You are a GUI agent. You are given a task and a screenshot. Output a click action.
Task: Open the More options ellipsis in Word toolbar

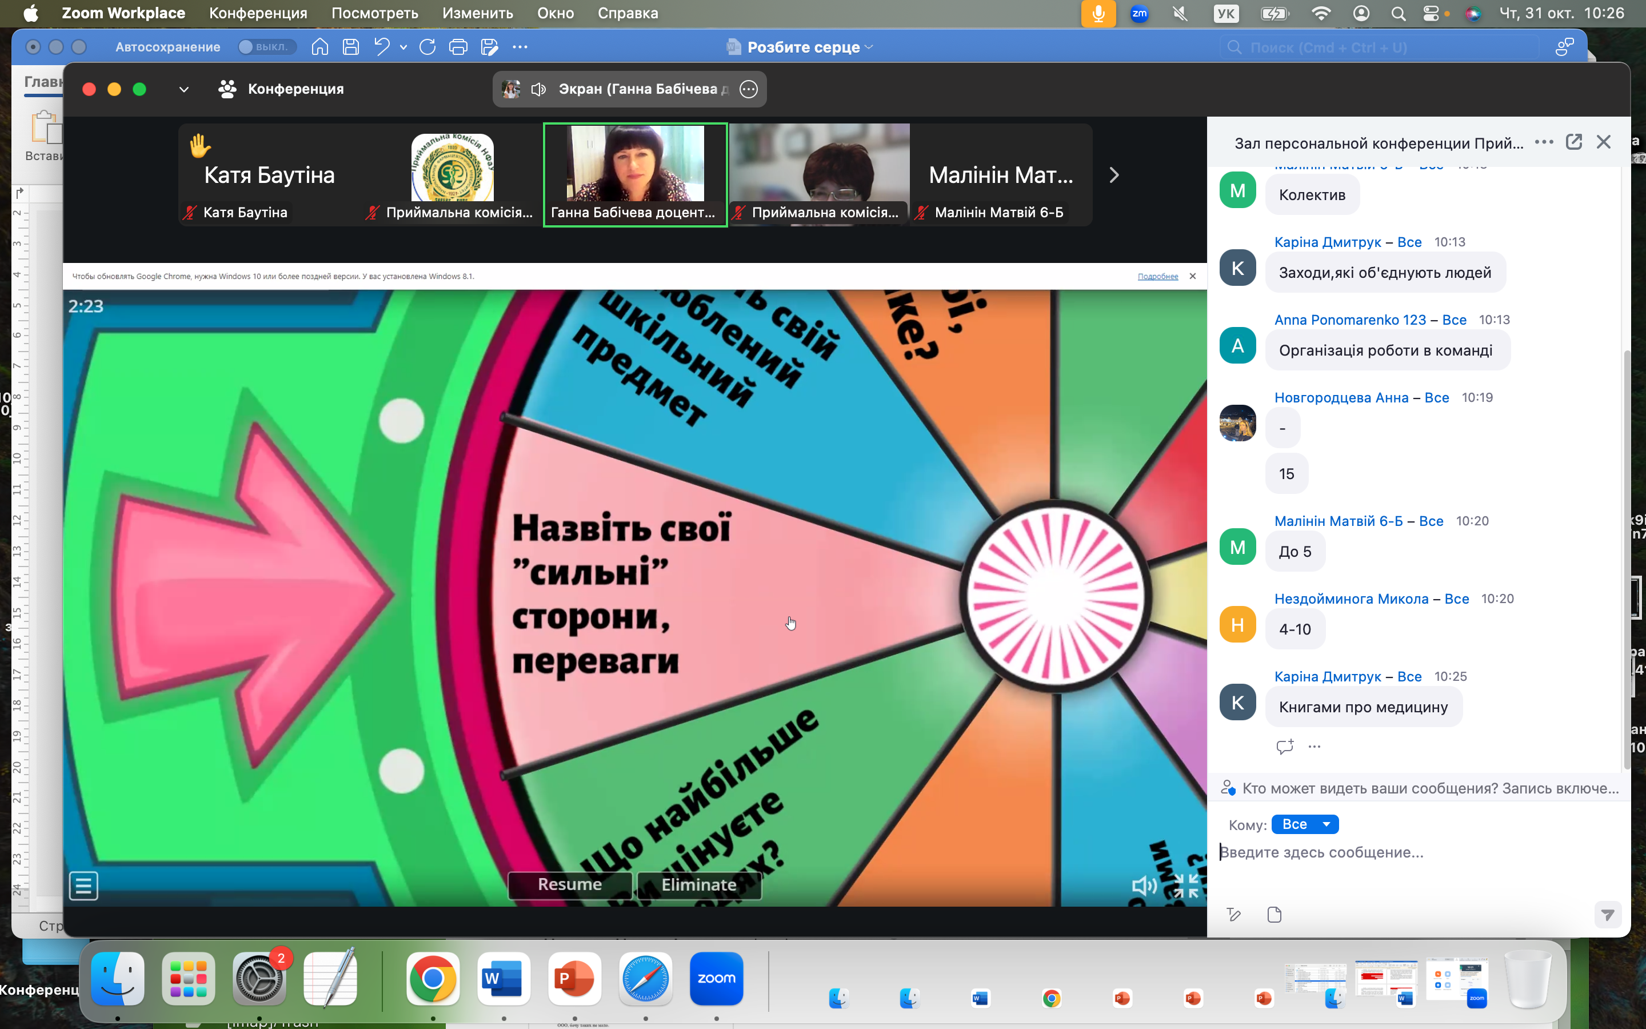(x=520, y=47)
